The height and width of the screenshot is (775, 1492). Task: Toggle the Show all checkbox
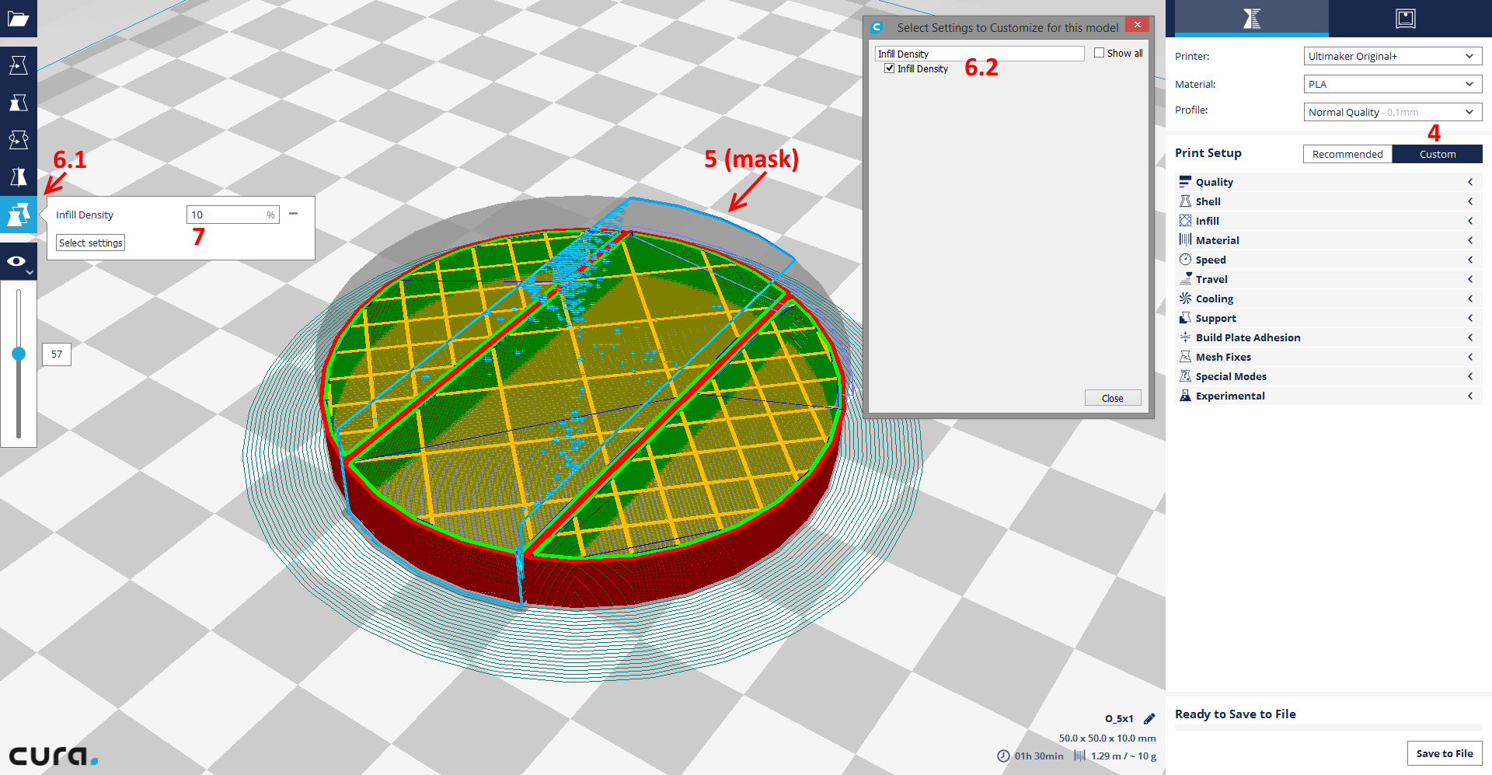click(1099, 53)
